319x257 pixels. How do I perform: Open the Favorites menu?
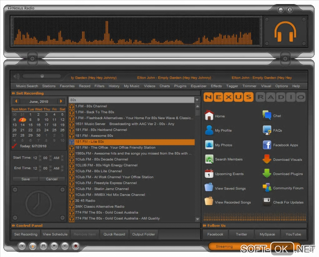67,86
